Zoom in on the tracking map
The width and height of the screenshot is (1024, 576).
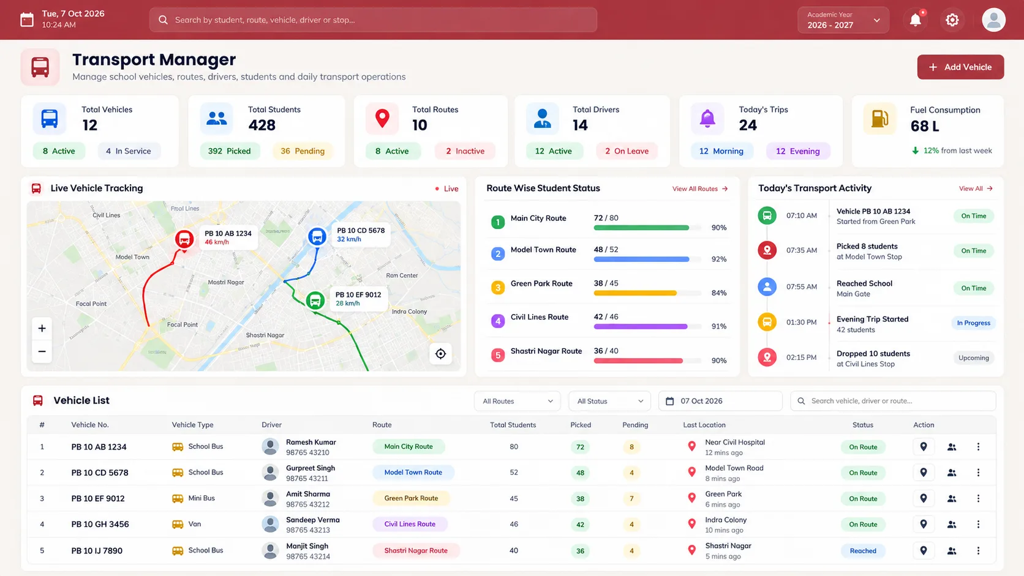point(42,328)
